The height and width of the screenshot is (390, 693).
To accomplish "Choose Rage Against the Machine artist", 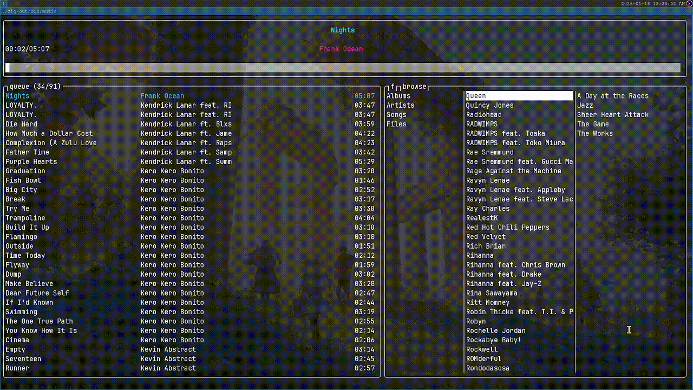I will pyautogui.click(x=513, y=171).
